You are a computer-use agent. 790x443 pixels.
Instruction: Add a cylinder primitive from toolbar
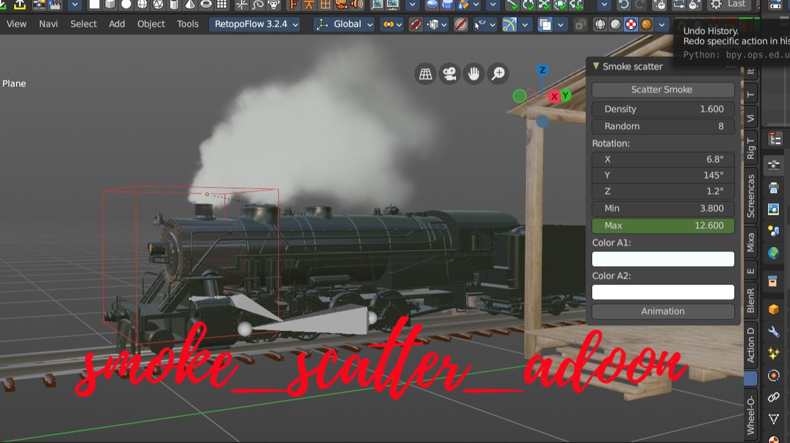174,5
